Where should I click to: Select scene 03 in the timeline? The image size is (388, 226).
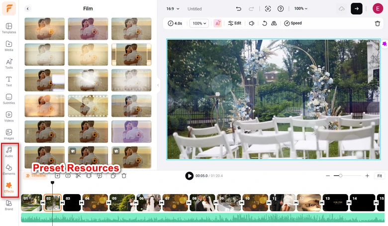click(72, 203)
